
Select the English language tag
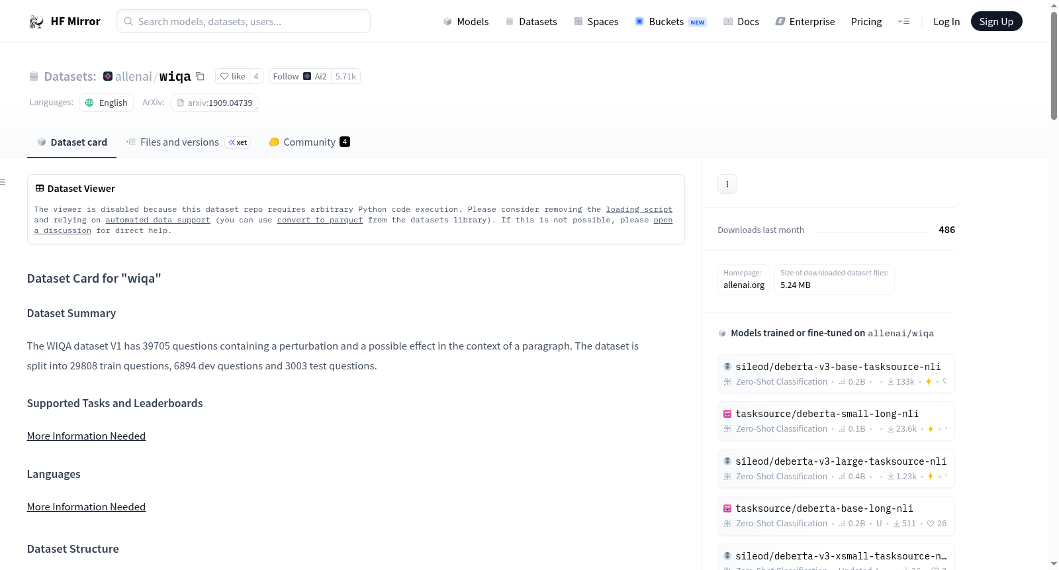point(107,103)
